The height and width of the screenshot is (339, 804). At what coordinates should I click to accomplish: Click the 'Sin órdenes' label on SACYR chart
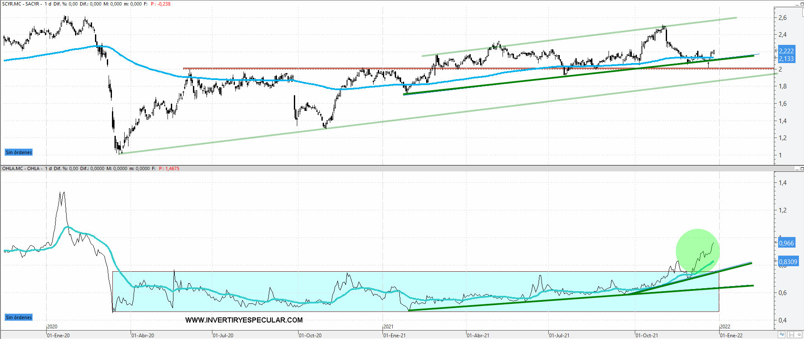pyautogui.click(x=19, y=152)
